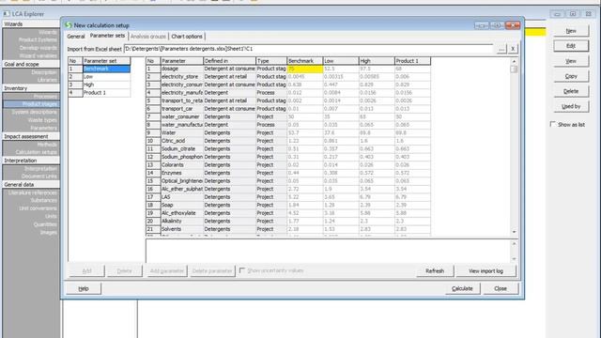Open Help in the calculation setup dialog
The image size is (601, 338).
click(84, 288)
